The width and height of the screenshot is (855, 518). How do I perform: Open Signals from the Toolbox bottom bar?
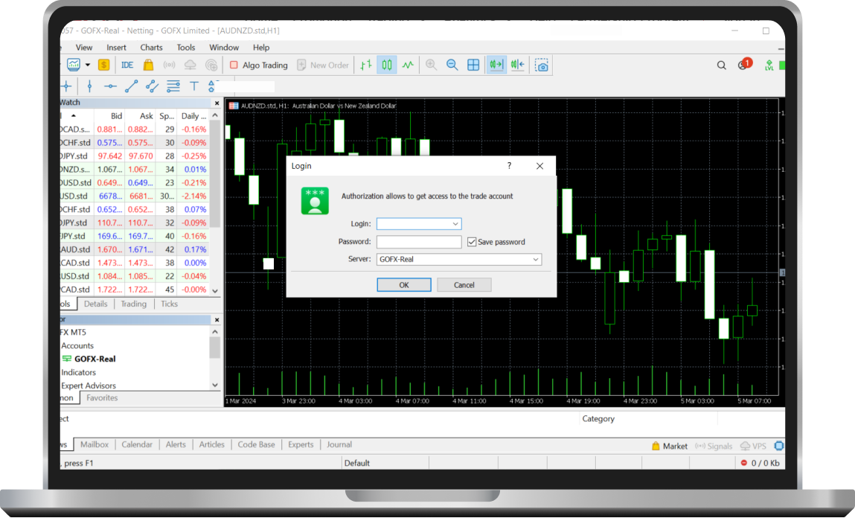tap(713, 446)
